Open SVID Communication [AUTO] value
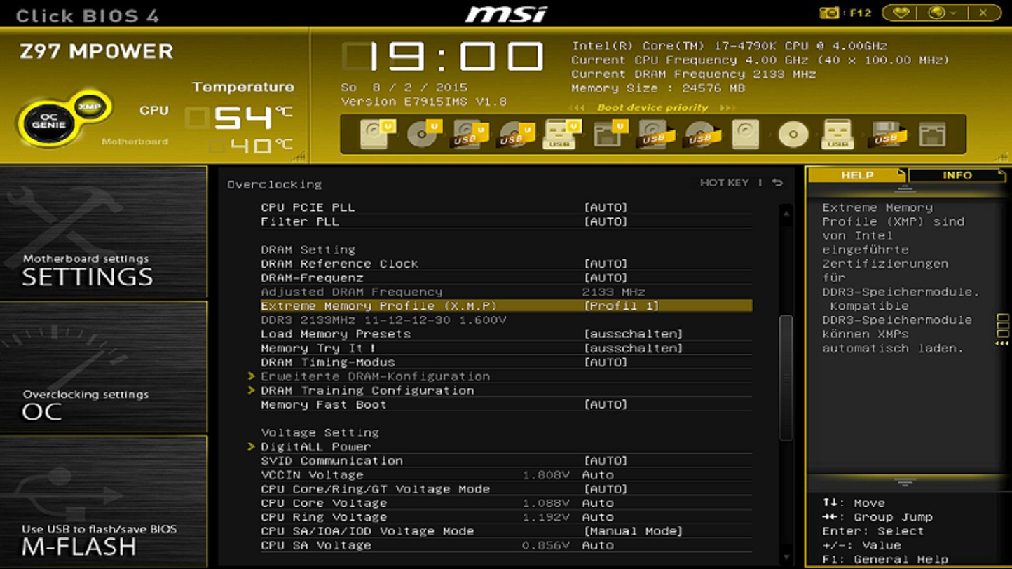This screenshot has width=1012, height=569. [606, 460]
